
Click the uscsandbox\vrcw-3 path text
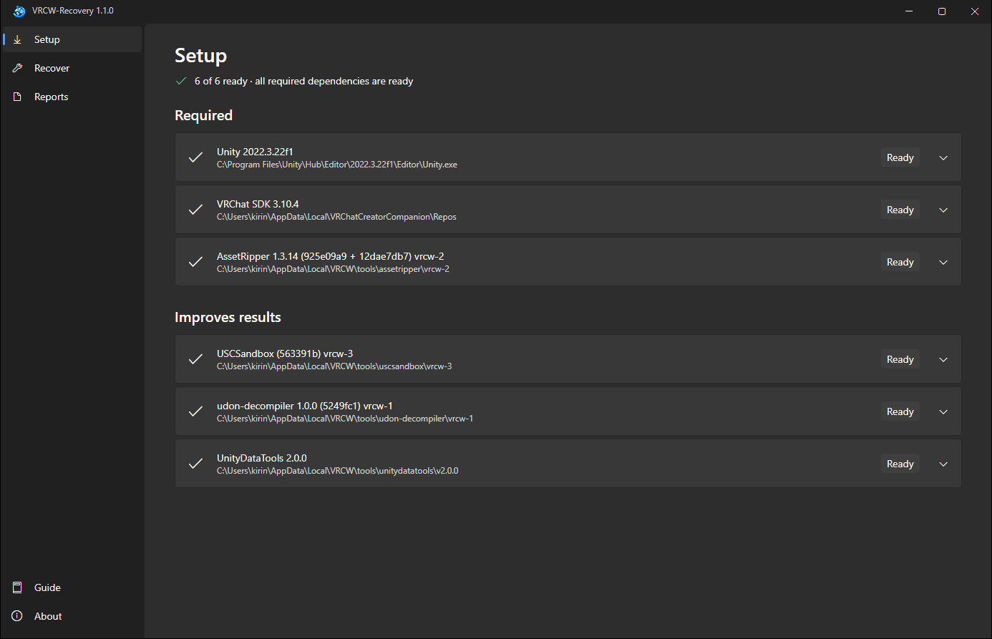click(334, 366)
